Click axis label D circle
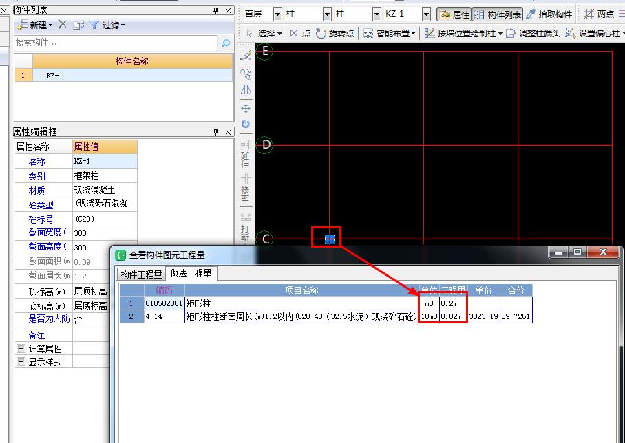The image size is (625, 443). [x=264, y=144]
